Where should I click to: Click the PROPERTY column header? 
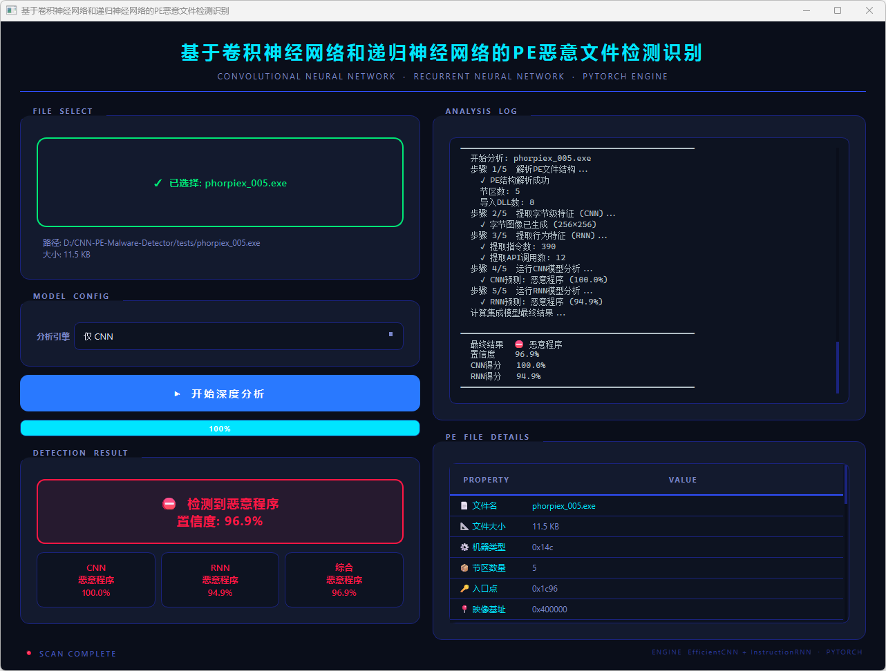(486, 480)
